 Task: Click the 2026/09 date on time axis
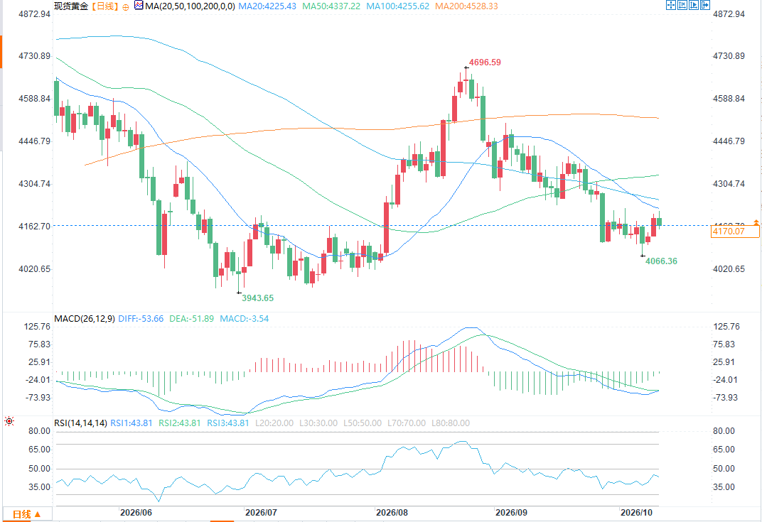coord(511,513)
